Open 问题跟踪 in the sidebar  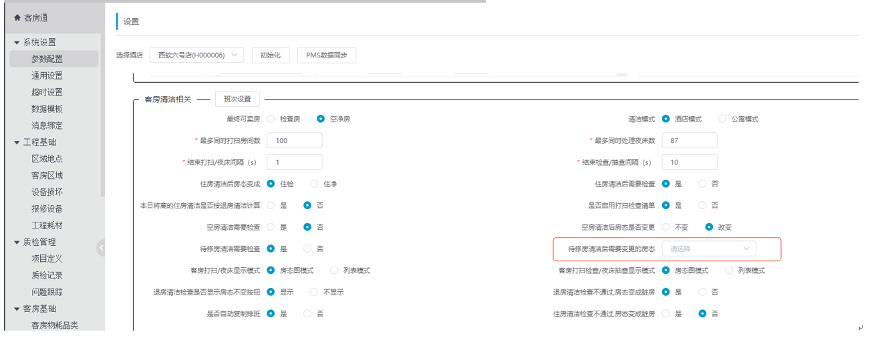click(x=47, y=292)
